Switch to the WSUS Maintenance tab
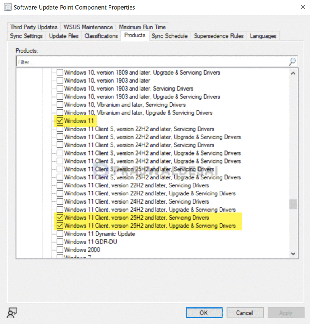Screen dimensions: 310x324 tap(88, 27)
